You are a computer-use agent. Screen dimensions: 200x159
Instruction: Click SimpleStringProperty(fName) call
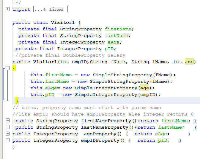point(133,75)
